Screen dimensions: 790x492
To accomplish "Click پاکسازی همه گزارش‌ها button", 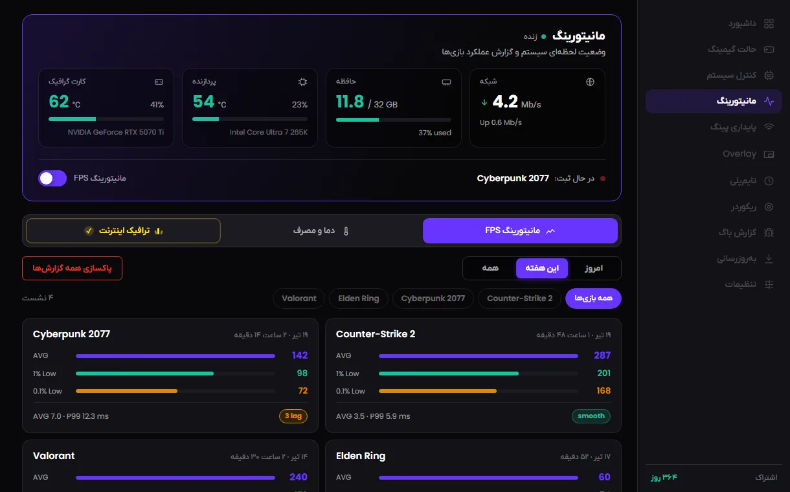I will pos(72,268).
